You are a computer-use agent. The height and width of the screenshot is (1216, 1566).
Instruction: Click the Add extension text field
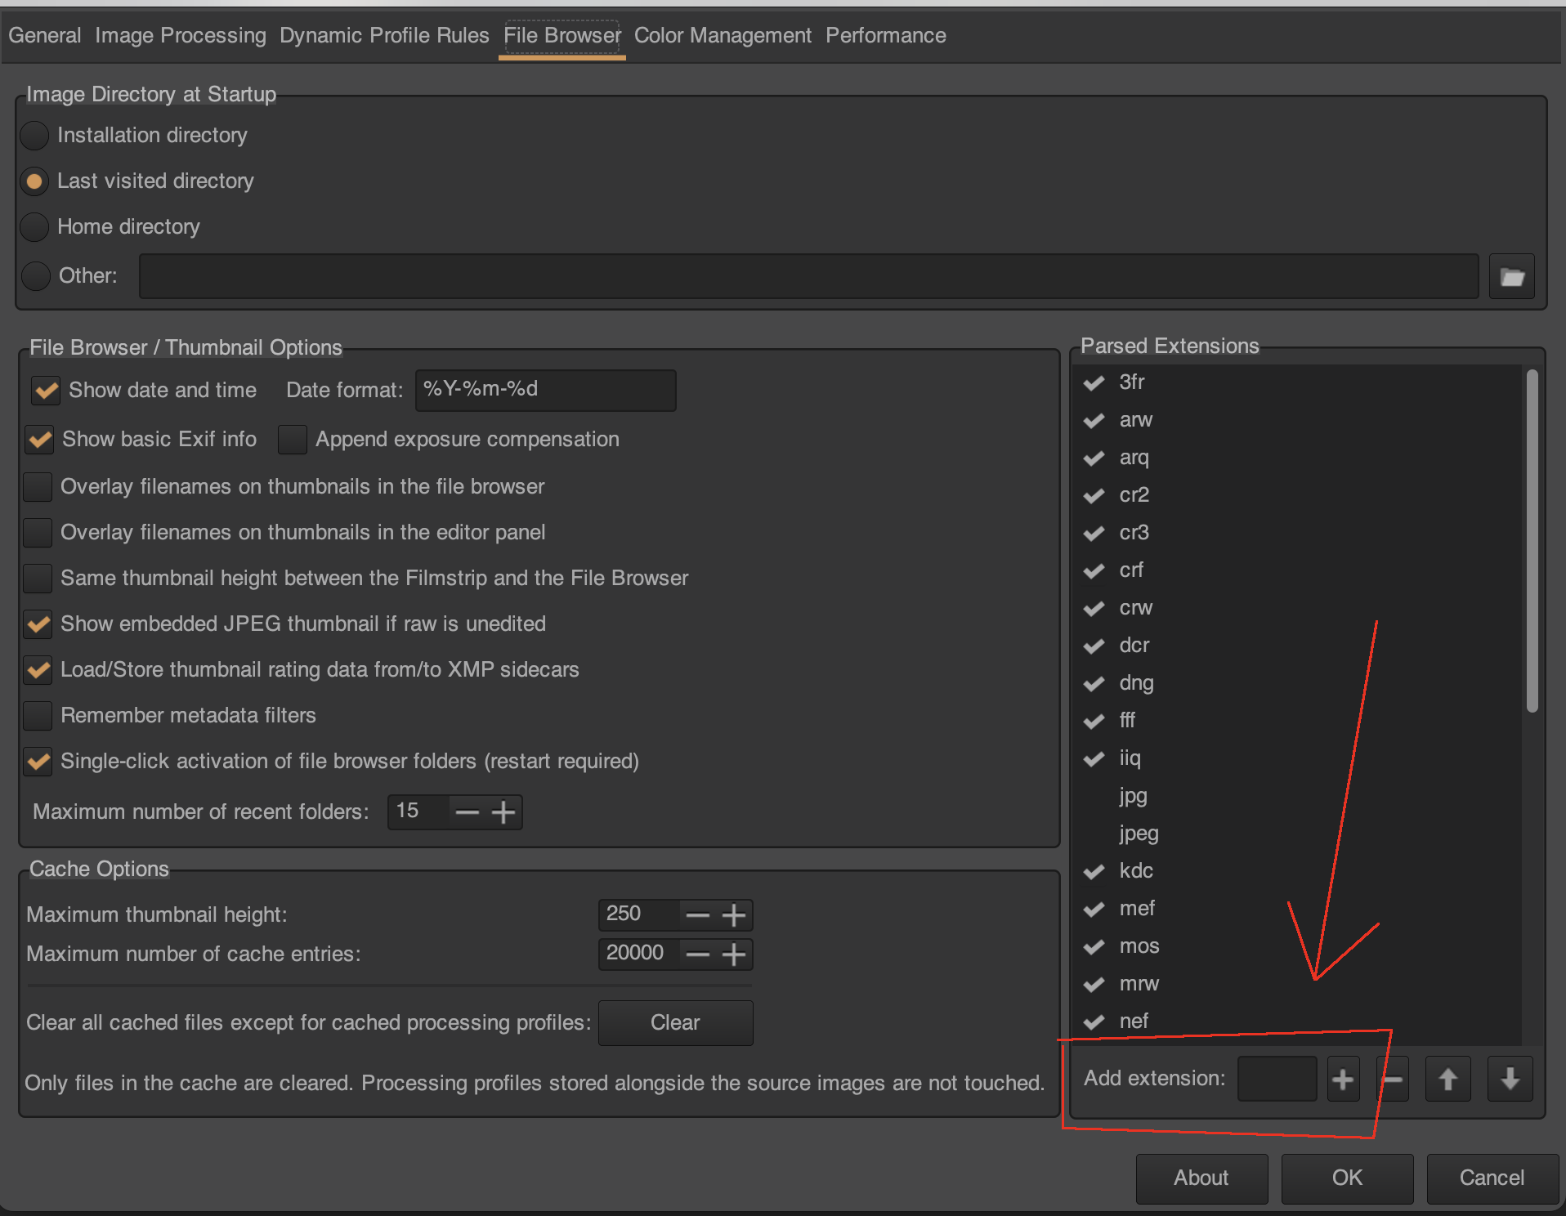coord(1276,1080)
